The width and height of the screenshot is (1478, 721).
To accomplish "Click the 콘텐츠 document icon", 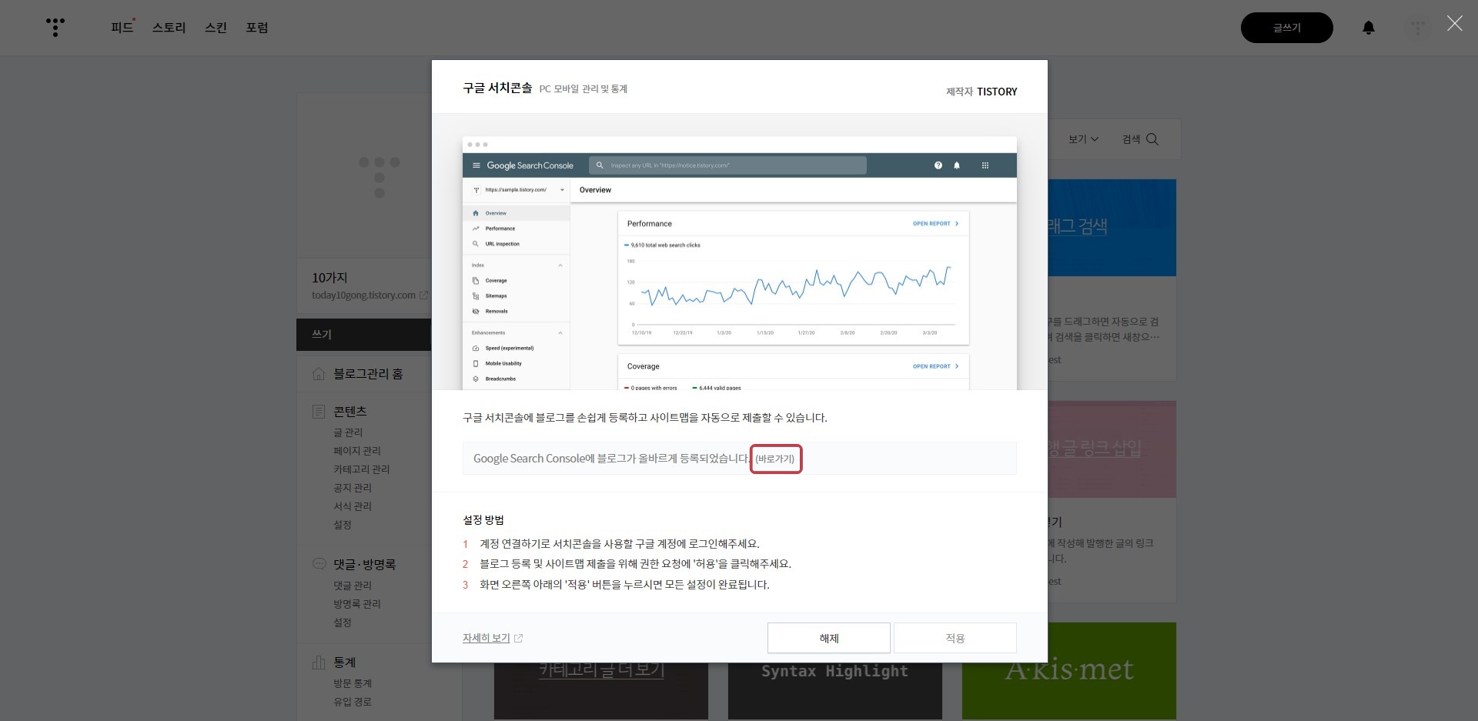I will tap(319, 412).
